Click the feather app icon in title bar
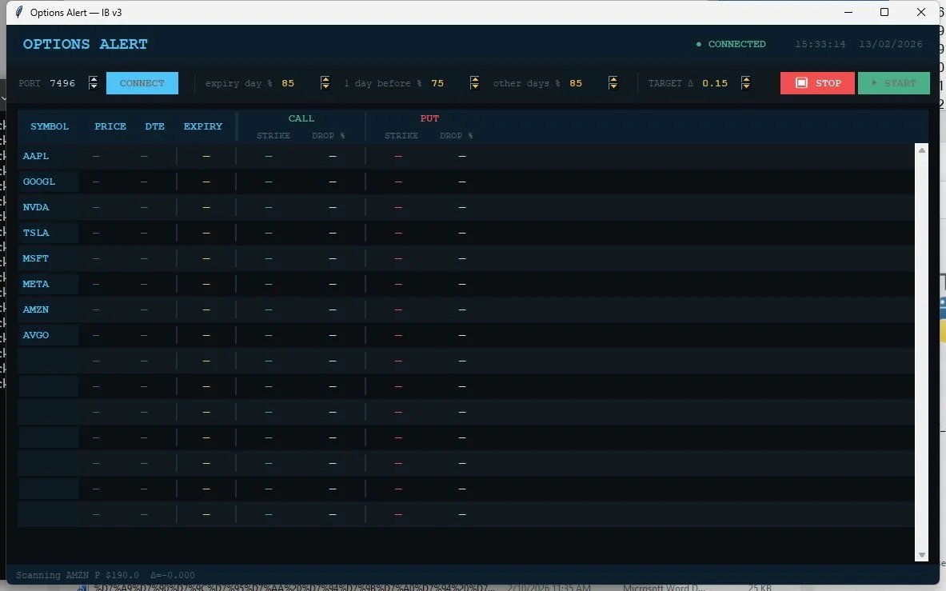The image size is (946, 591). (x=19, y=12)
